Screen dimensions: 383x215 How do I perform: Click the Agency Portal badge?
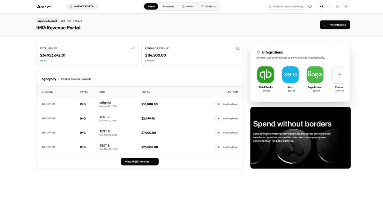[82, 6]
